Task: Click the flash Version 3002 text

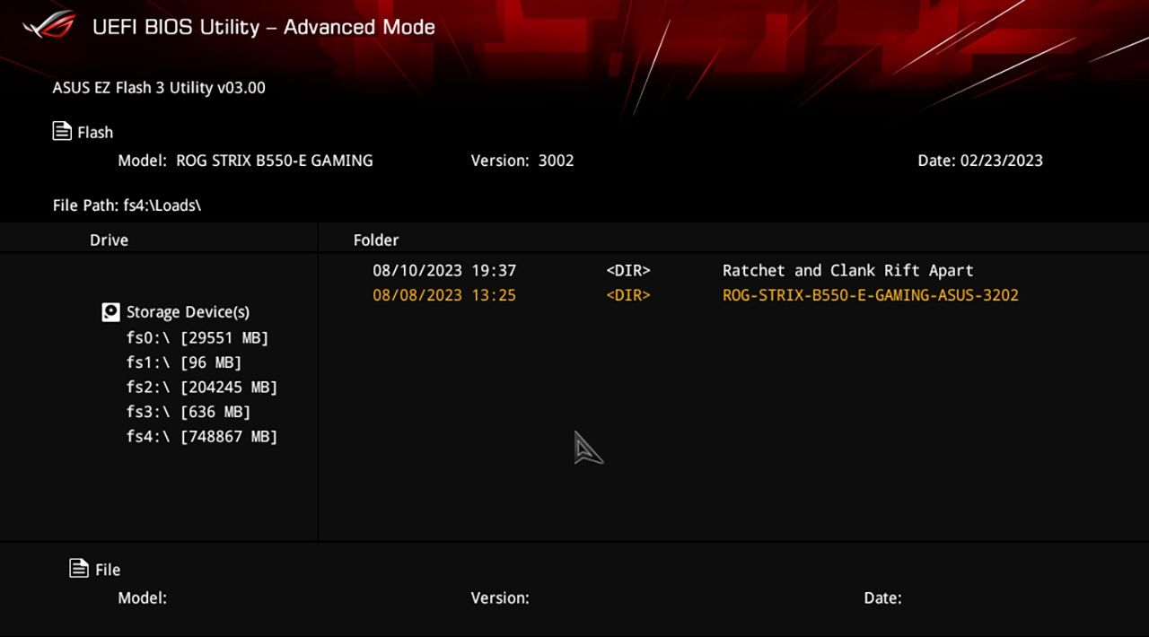Action: (x=522, y=161)
